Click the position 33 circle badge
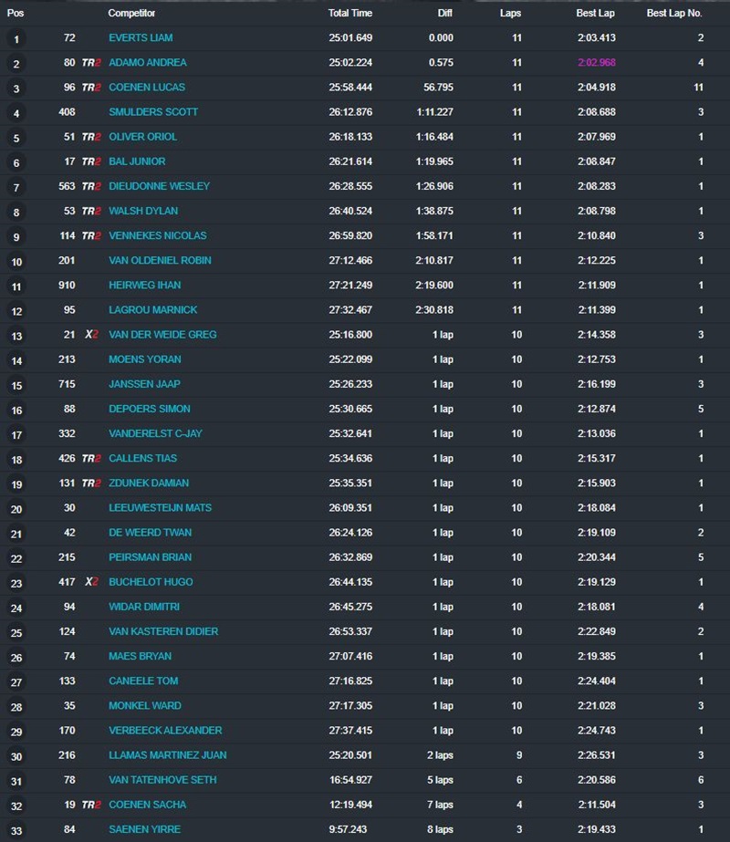 coord(16,829)
